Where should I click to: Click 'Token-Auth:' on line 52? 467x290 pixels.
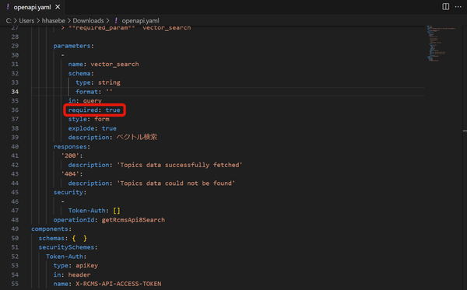tap(66, 257)
